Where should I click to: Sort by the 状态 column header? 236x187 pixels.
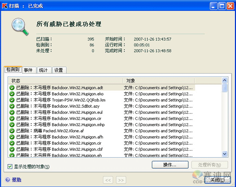coord(66,81)
